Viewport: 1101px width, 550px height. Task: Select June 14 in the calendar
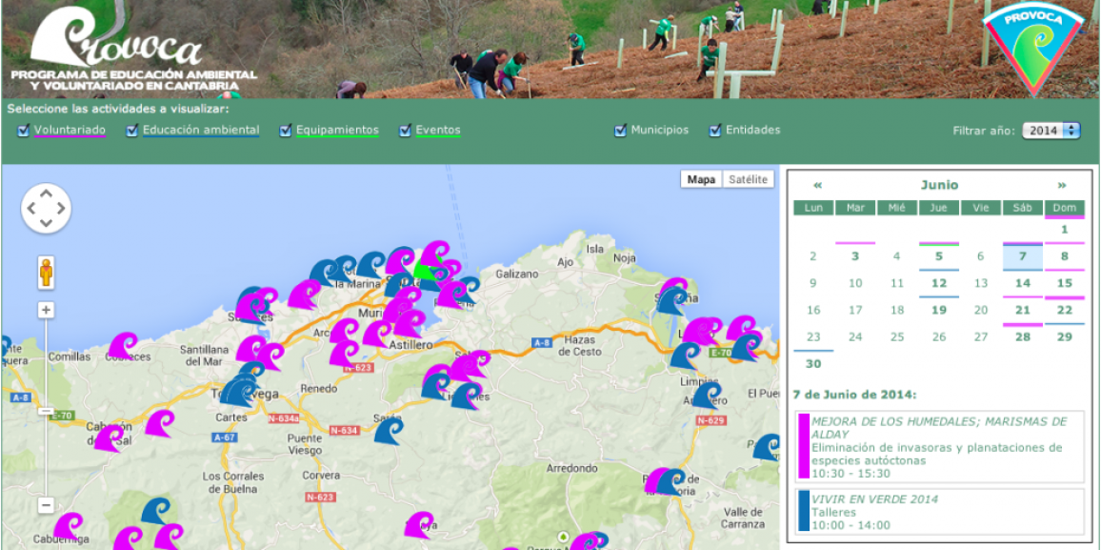tap(1023, 284)
